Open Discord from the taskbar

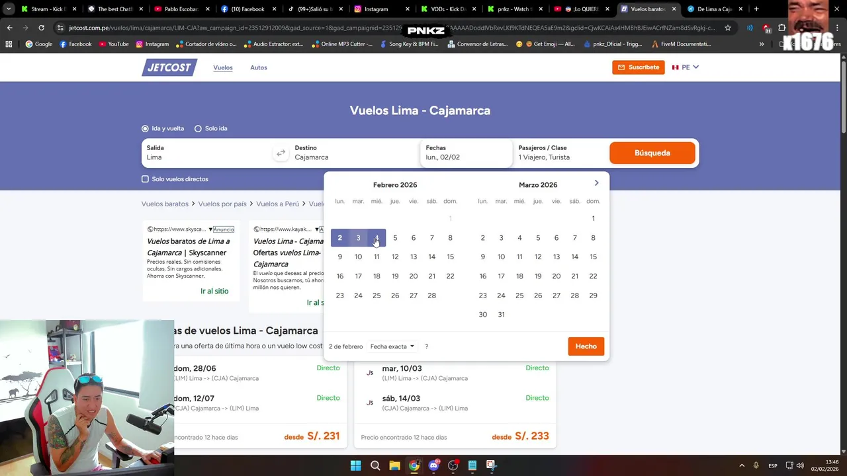433,465
